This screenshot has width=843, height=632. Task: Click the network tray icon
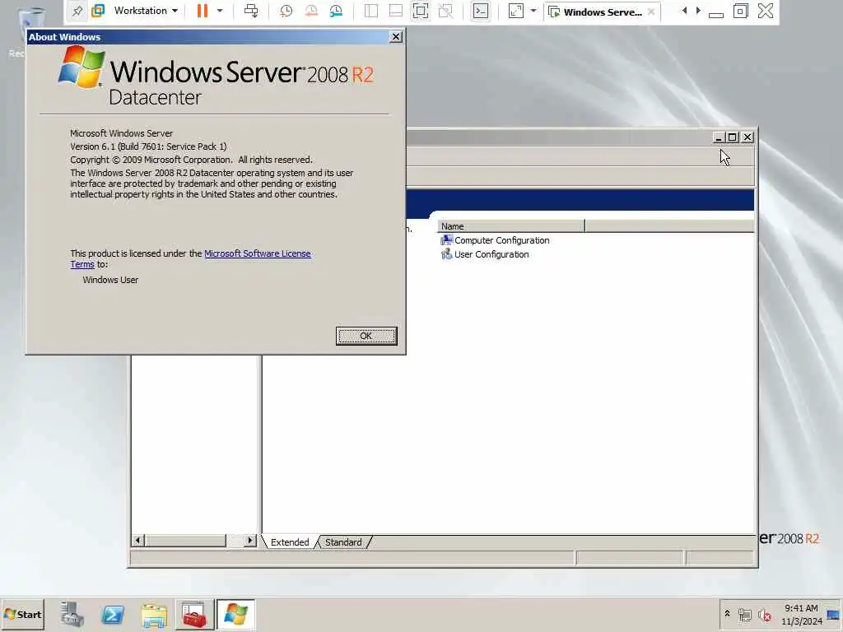pyautogui.click(x=744, y=614)
